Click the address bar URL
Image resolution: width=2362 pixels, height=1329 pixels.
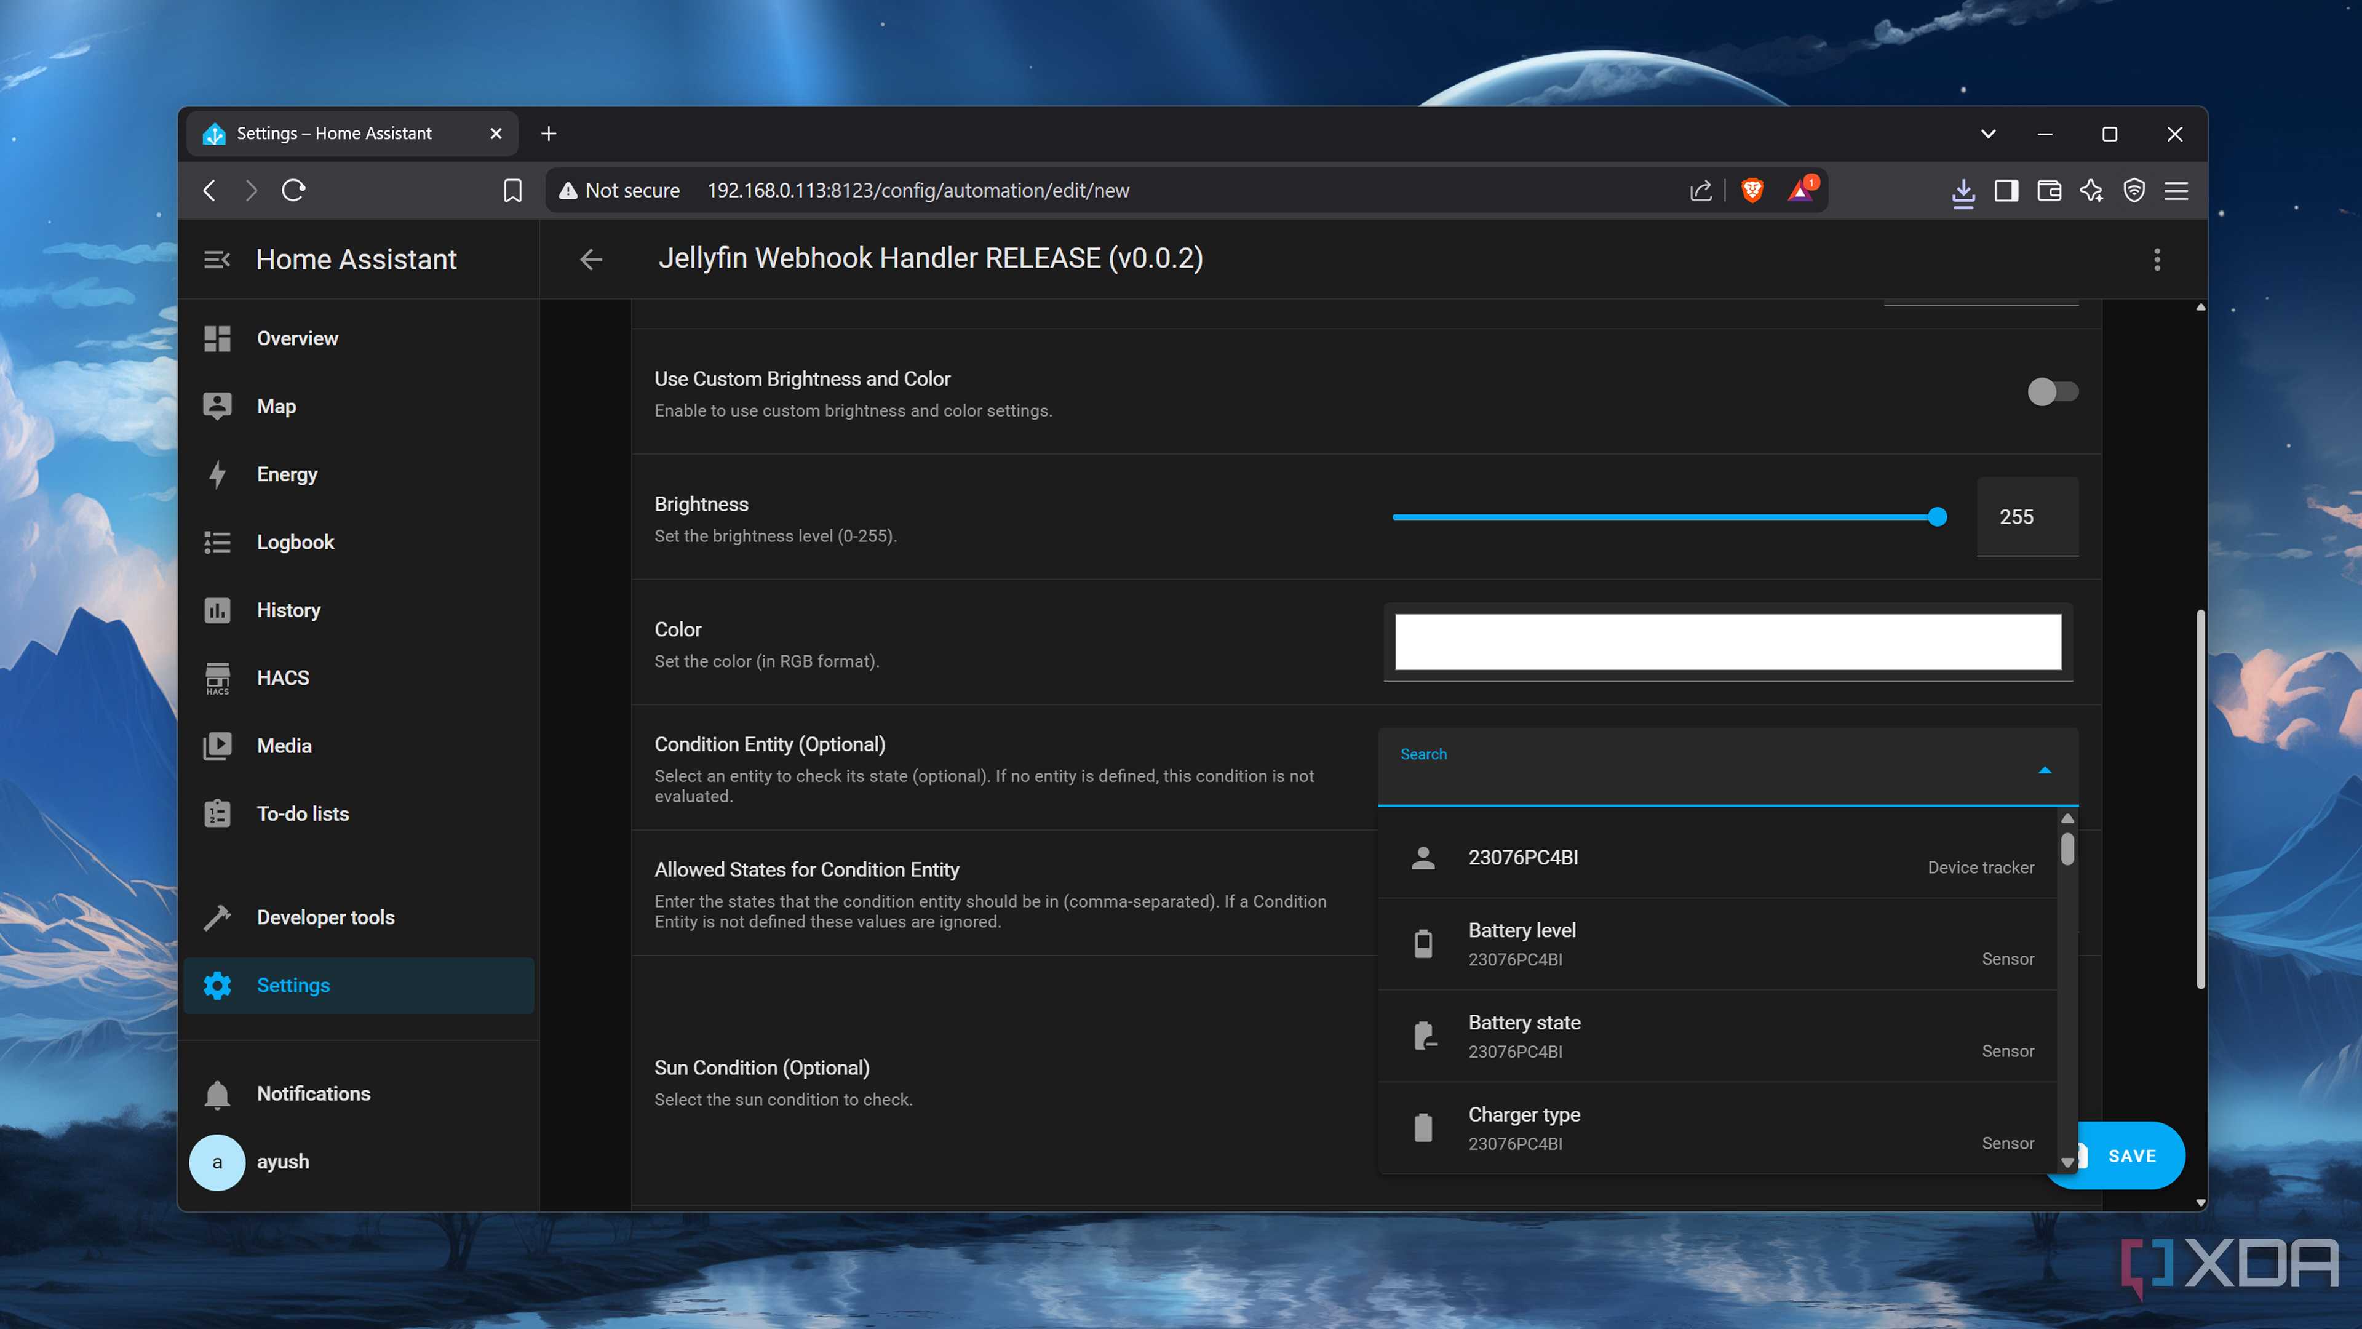(x=918, y=191)
